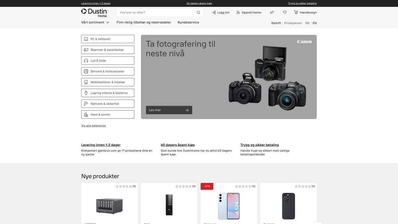
Task: Switch customer type to Privatperson
Action: tap(293, 23)
